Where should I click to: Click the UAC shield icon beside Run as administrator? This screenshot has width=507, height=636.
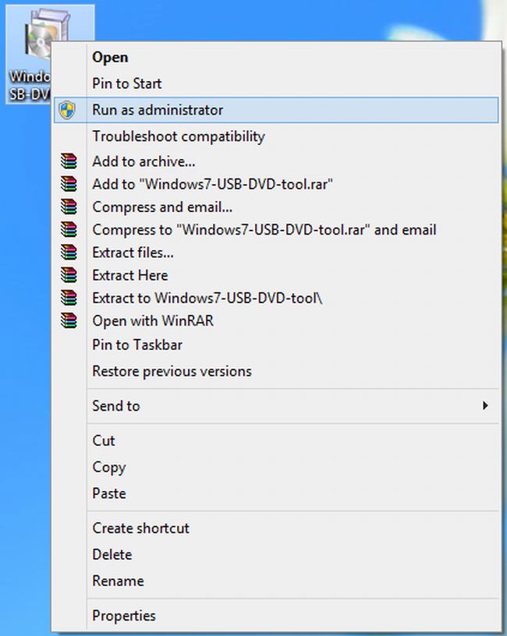(x=69, y=110)
